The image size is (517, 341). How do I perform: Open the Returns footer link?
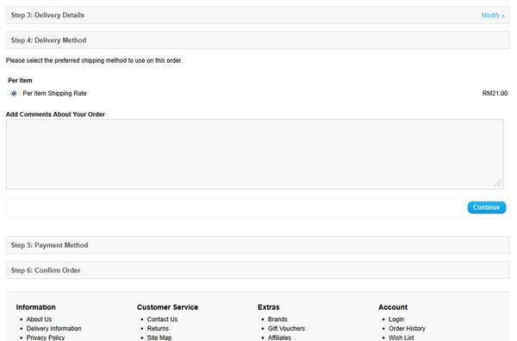tap(158, 328)
